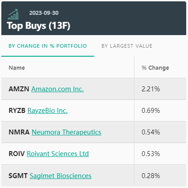Image resolution: width=188 pixels, height=188 pixels.
Task: Click the NMRA ticker symbol
Action: pos(19,132)
